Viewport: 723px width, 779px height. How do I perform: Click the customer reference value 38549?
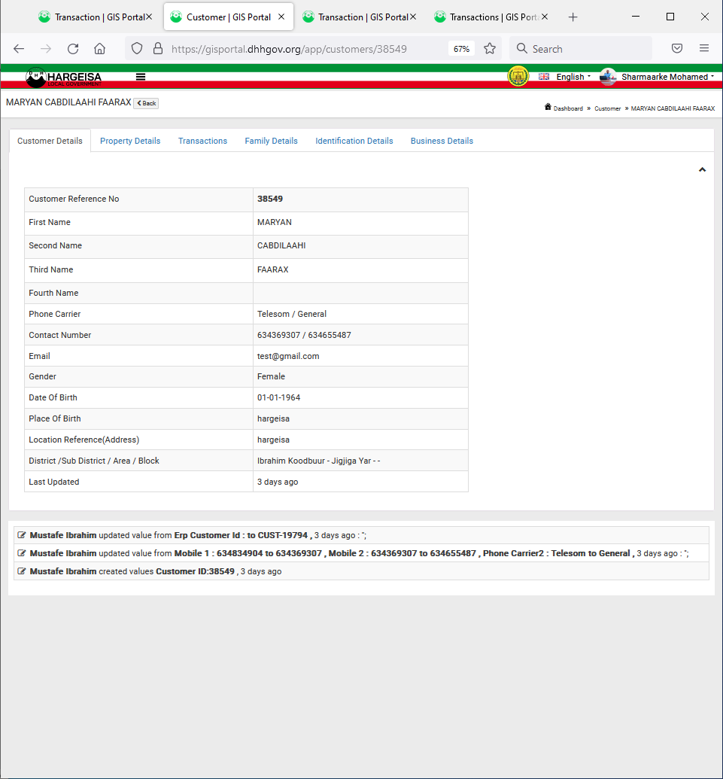pos(269,199)
